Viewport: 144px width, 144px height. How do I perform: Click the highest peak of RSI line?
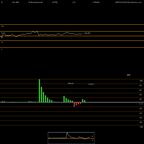click(x=37, y=31)
